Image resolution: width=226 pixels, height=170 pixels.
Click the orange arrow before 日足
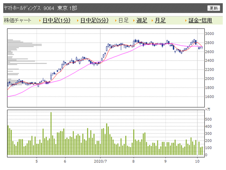point(116,21)
